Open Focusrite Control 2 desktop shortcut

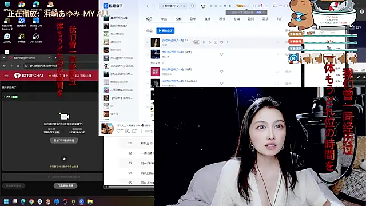click(x=7, y=24)
